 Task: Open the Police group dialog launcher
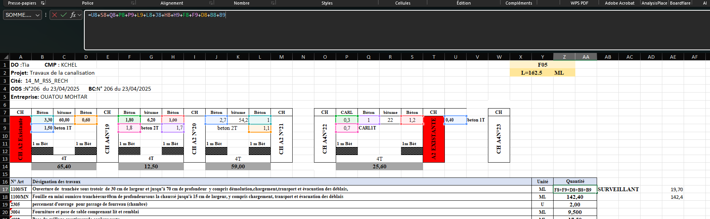tap(133, 3)
